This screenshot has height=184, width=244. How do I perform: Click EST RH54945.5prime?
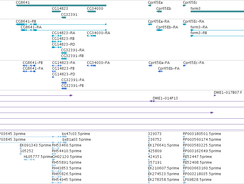coord(57,183)
